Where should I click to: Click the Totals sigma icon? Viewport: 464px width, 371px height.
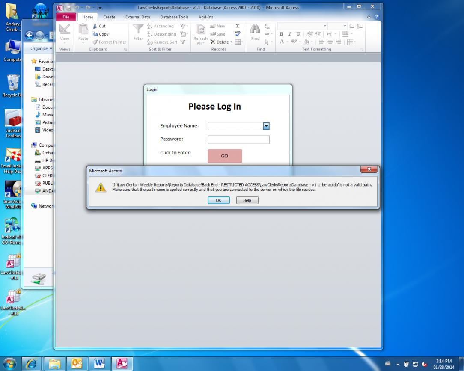click(x=238, y=26)
